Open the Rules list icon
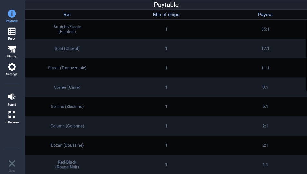 coord(12,32)
